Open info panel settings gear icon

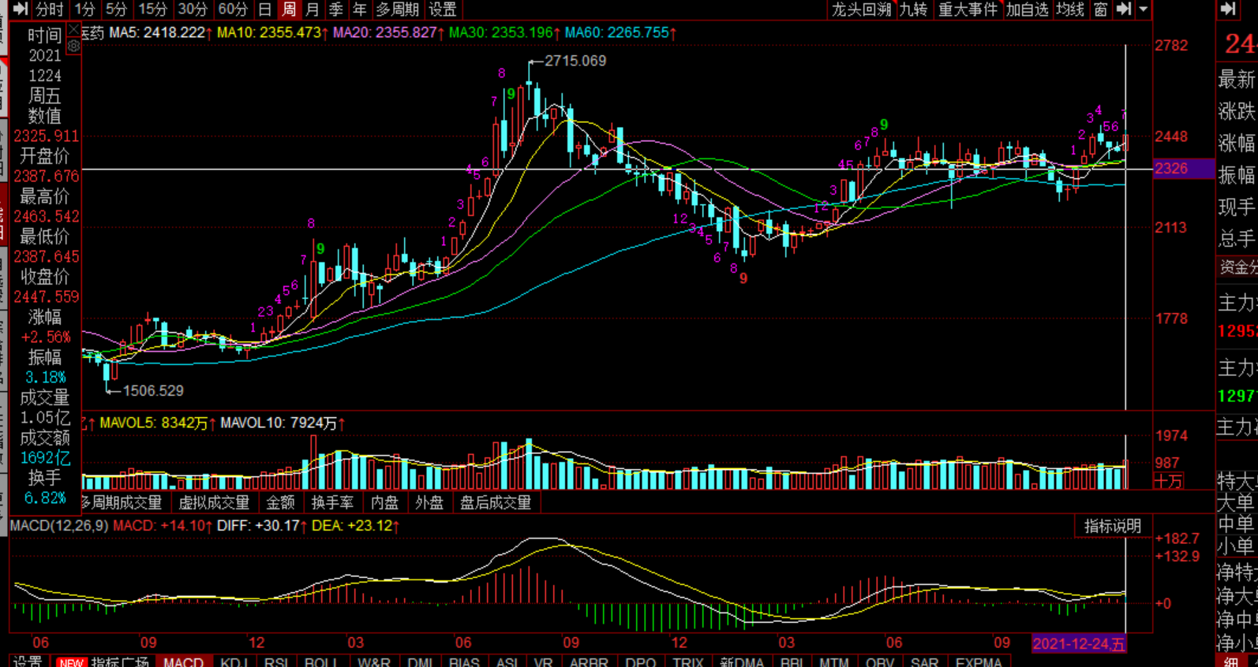[x=73, y=47]
